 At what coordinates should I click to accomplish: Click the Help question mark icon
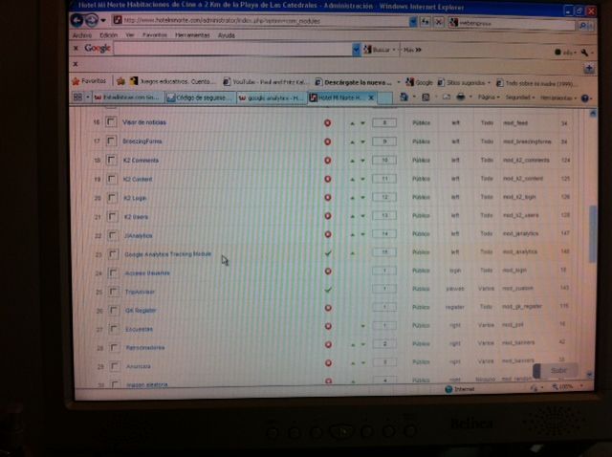(x=584, y=98)
